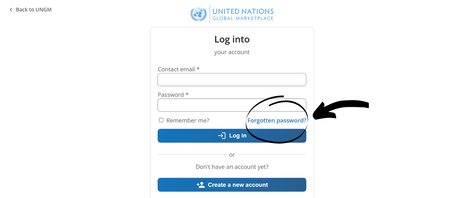Click the log in arrow icon
Screen dimensions: 463x198
tap(222, 136)
